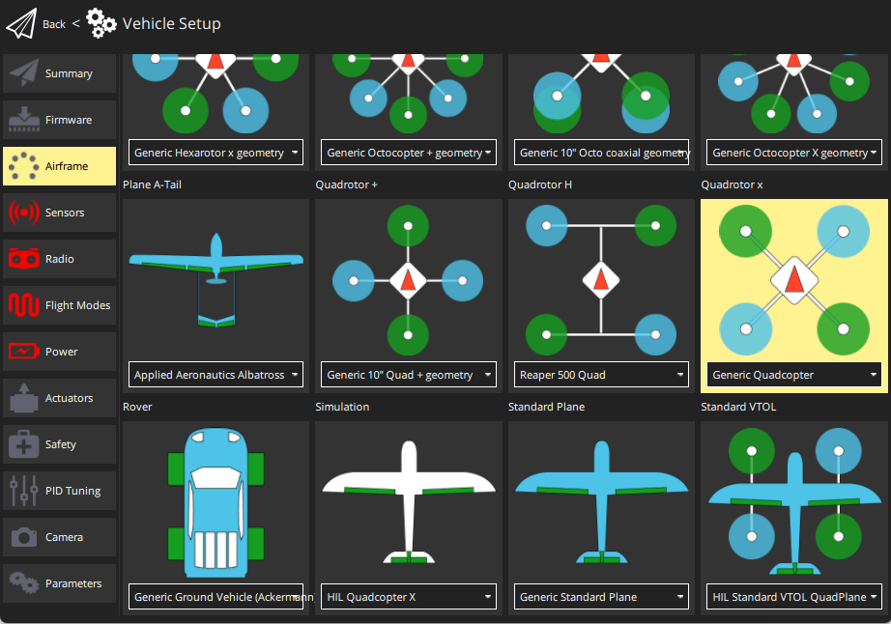Click the Camera setup icon
This screenshot has width=891, height=624.
pyautogui.click(x=59, y=537)
